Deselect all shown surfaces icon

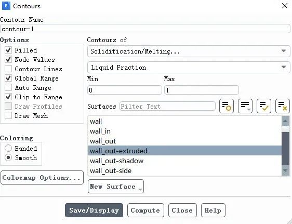pyautogui.click(x=283, y=106)
